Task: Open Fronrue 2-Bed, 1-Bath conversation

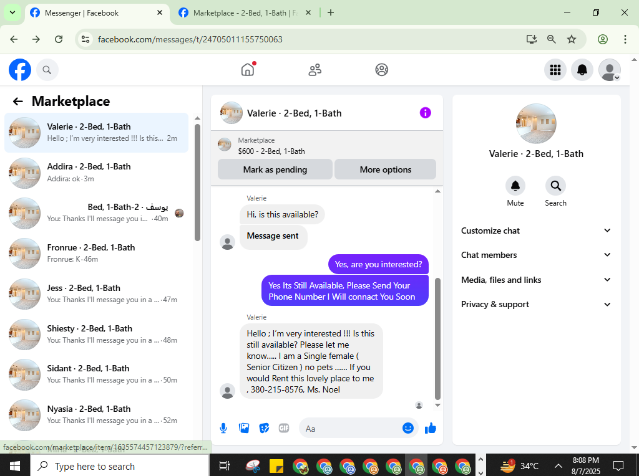Action: tap(96, 254)
